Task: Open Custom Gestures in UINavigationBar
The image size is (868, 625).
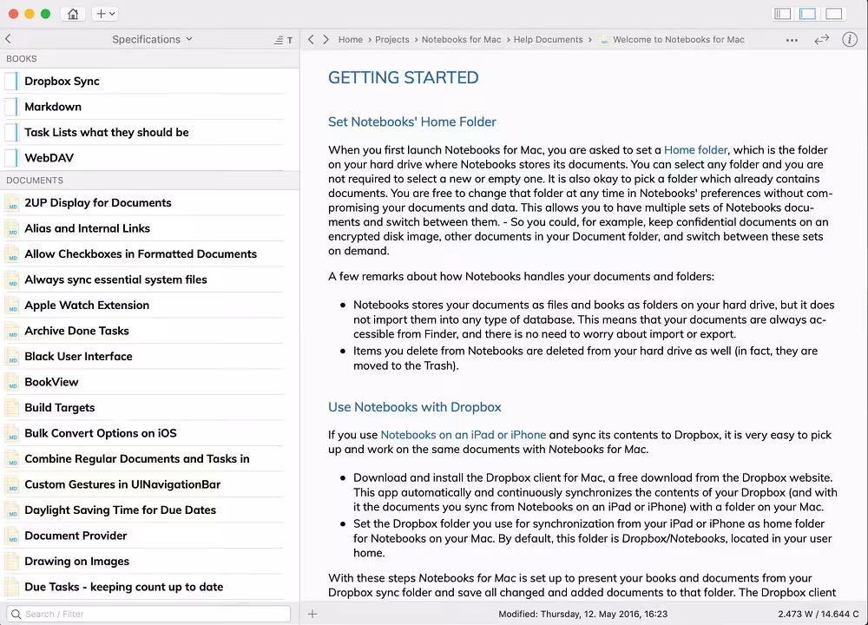Action: coord(150,484)
